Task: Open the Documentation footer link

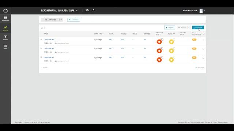Action: 223,122
